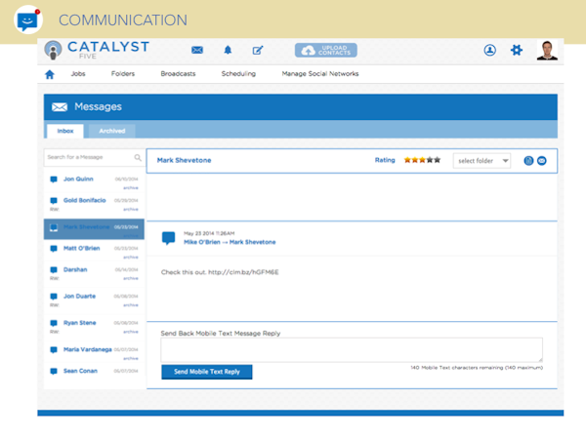Click the Mark Shevetone name in the message header
The width and height of the screenshot is (586, 439).
(x=185, y=161)
